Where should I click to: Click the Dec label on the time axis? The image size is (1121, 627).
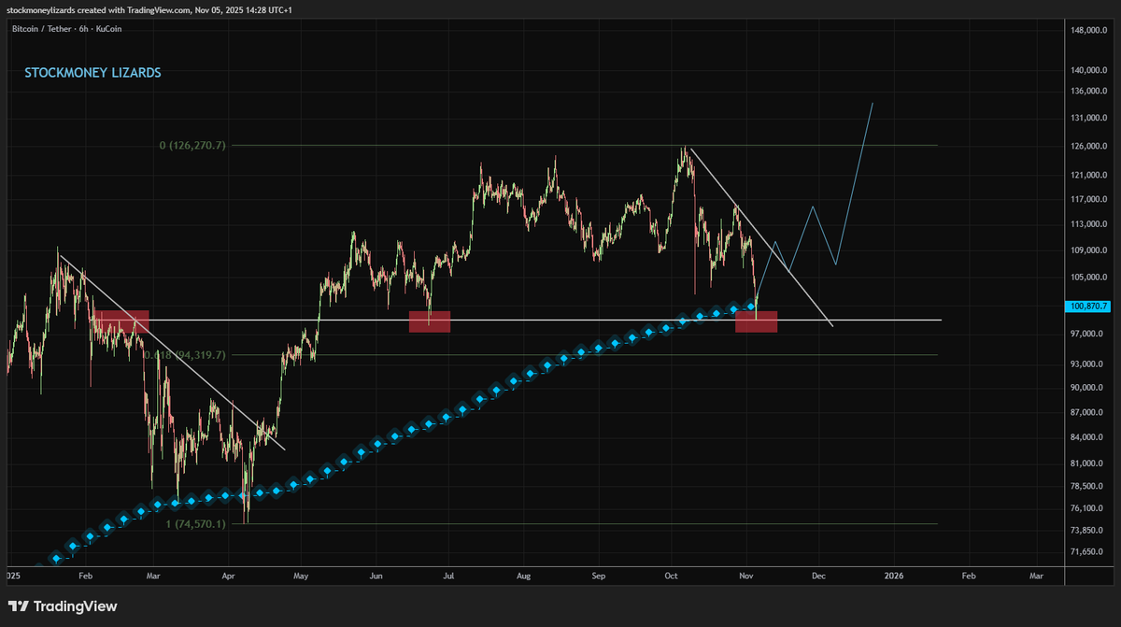[x=817, y=577]
